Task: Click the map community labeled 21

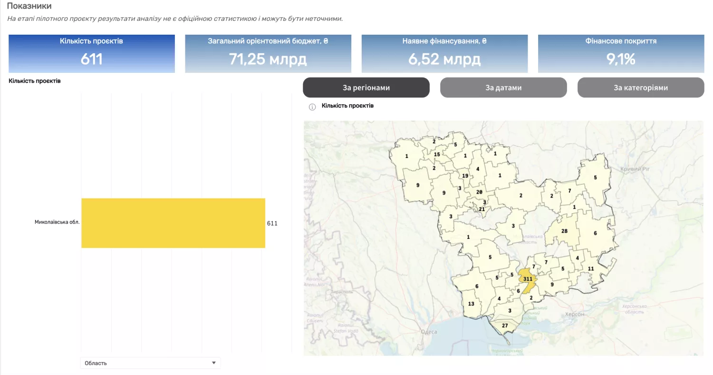Action: (x=482, y=209)
